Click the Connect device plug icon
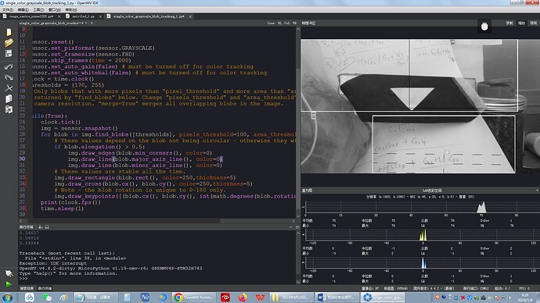 click(x=9, y=273)
